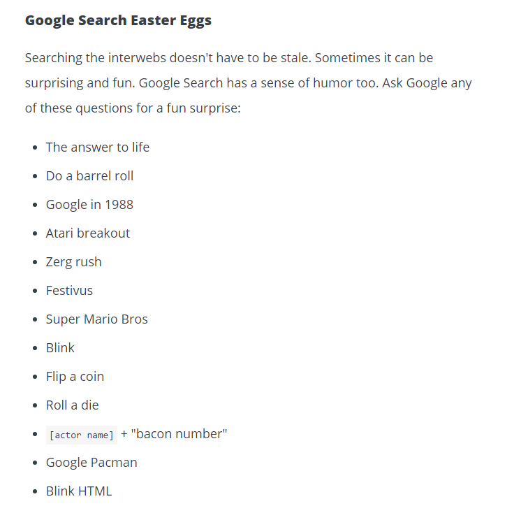The height and width of the screenshot is (513, 514).
Task: Click the 'Festivus' list entry
Action: (x=70, y=291)
